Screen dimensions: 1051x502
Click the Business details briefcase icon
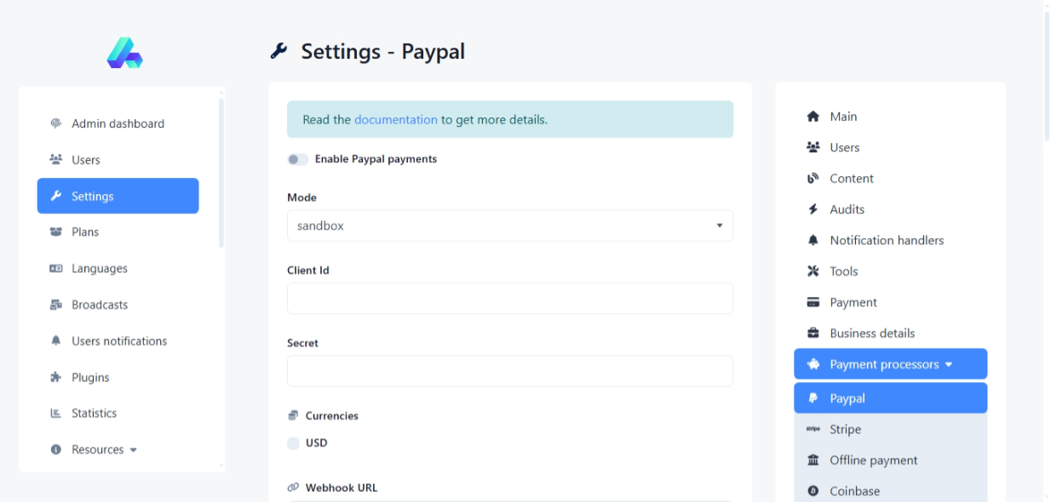pos(813,334)
